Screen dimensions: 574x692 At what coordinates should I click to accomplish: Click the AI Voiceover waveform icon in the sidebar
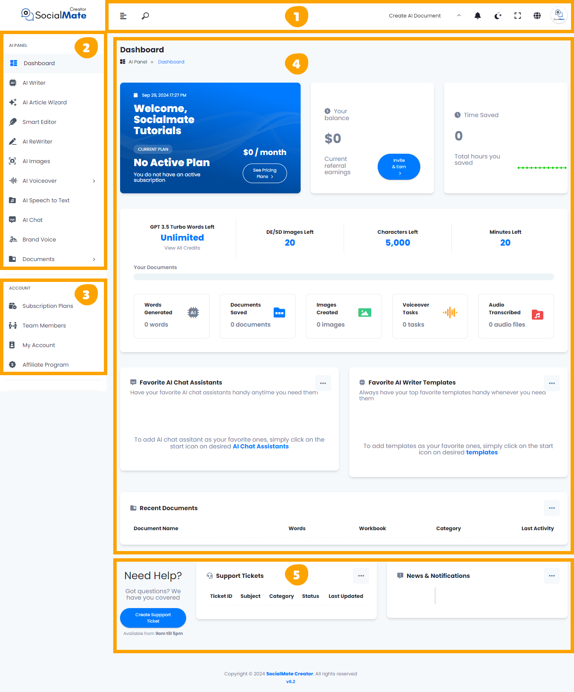pos(13,181)
